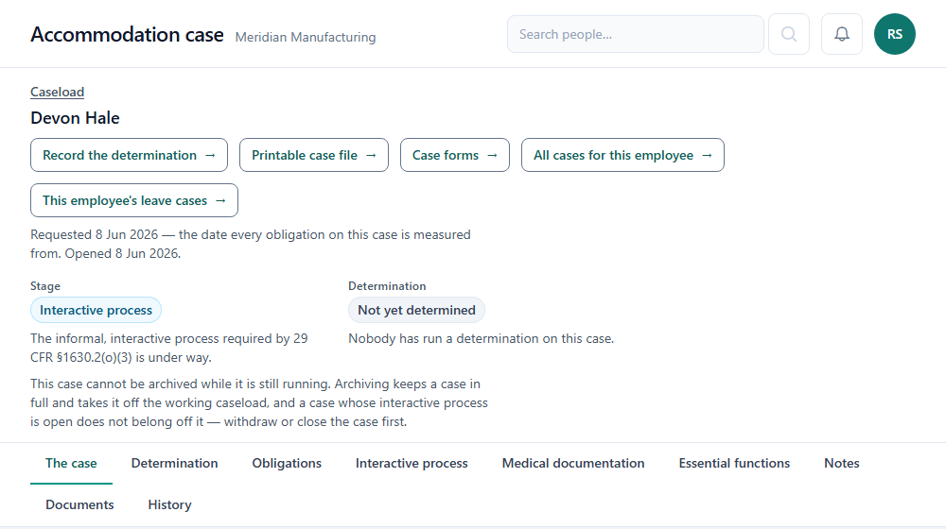Click 'Nobody has run a determination' text
This screenshot has height=529, width=946.
click(x=481, y=338)
